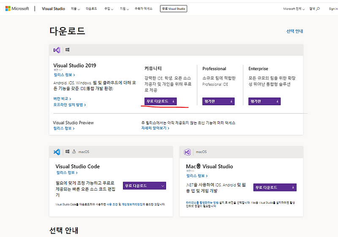Open the 다운로드 navigation item
This screenshot has width=338, height=237.
(x=91, y=8)
